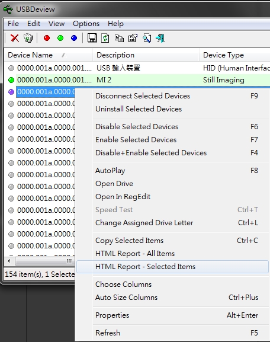Click the floppy disk save icon
Image resolution: width=270 pixels, height=342 pixels.
tap(92, 38)
